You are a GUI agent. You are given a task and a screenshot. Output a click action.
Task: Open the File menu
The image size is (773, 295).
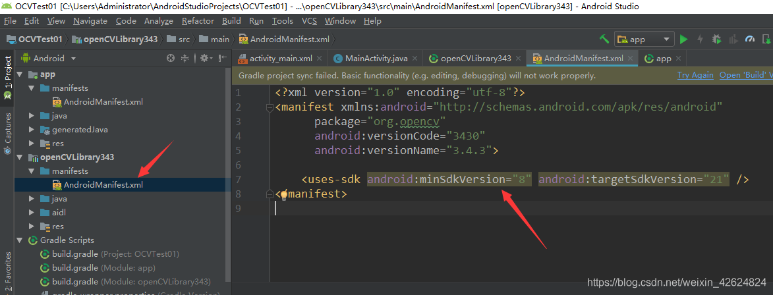click(x=10, y=20)
